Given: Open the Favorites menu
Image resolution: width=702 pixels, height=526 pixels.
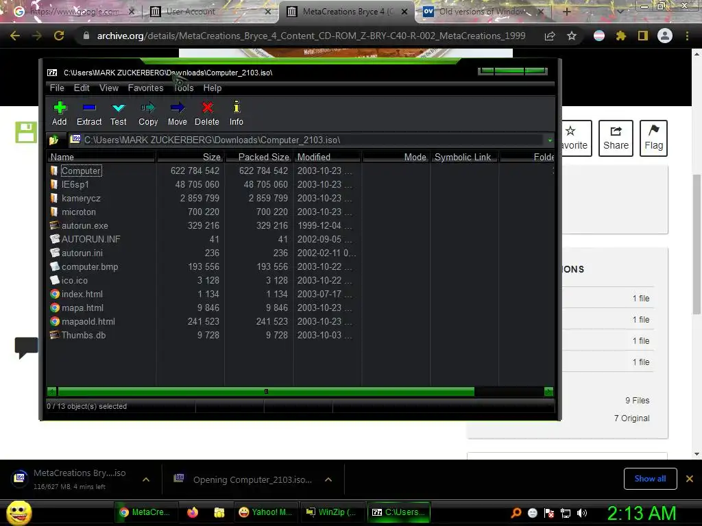Looking at the screenshot, I should pos(145,88).
